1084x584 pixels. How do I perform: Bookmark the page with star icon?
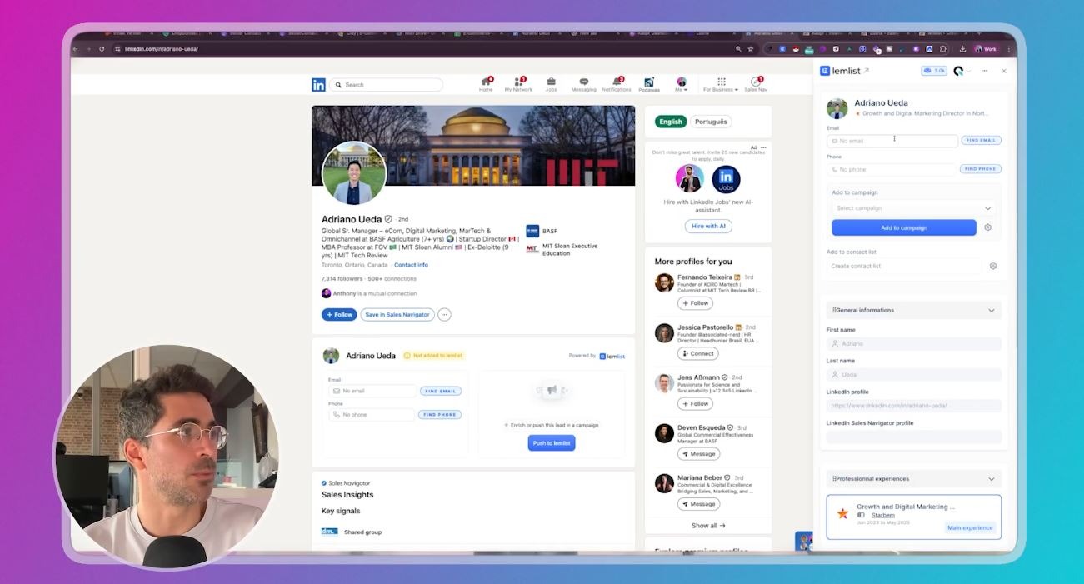[751, 49]
